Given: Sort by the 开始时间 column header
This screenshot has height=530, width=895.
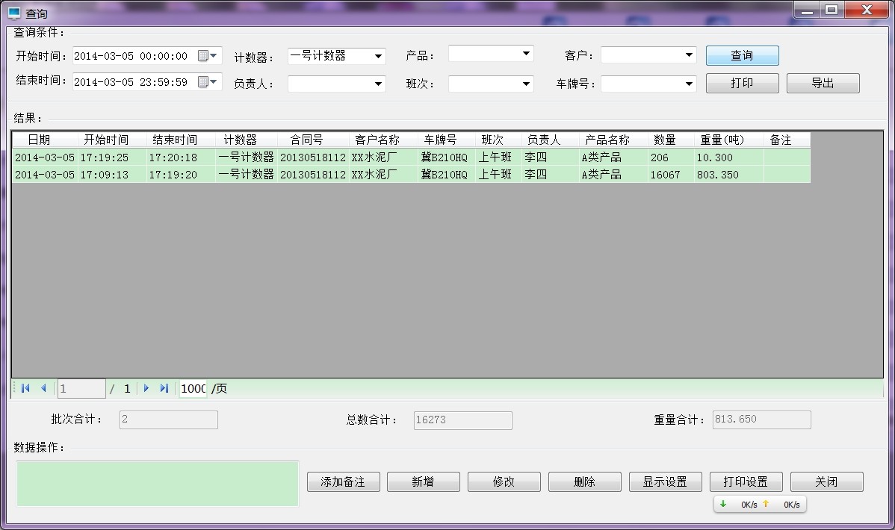Looking at the screenshot, I should pyautogui.click(x=112, y=140).
